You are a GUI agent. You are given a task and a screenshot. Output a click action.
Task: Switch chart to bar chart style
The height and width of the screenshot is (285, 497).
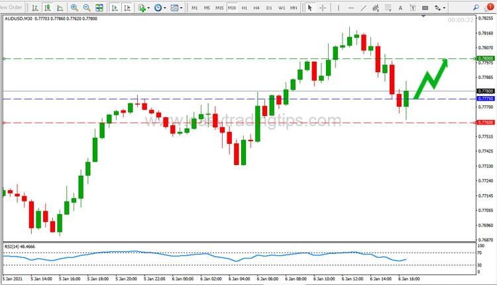tap(35, 8)
